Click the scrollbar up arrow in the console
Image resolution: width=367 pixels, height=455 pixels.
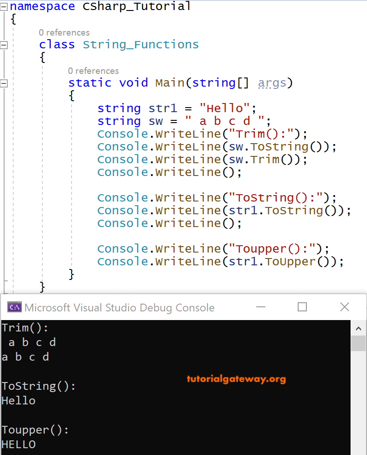coord(359,327)
